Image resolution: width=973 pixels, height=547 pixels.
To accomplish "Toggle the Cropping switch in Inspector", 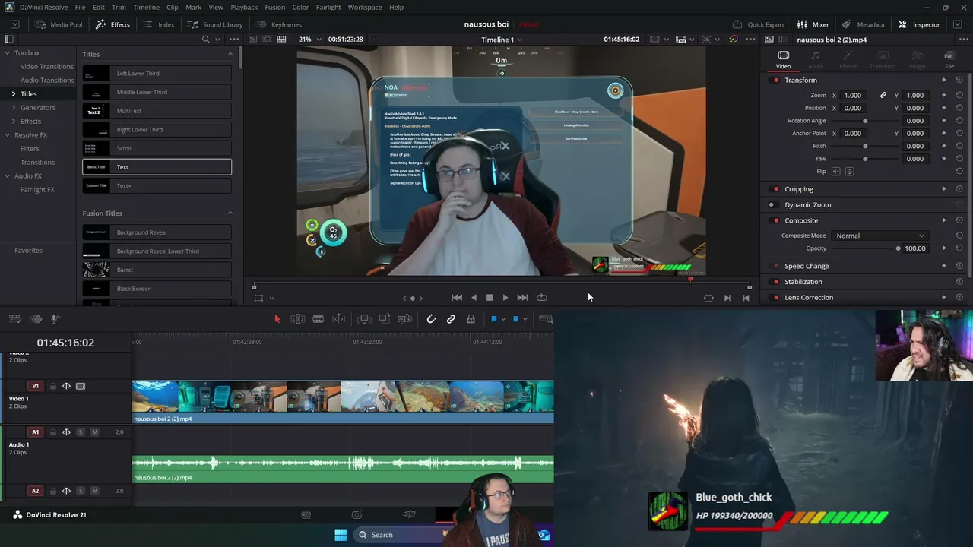I will [x=775, y=189].
